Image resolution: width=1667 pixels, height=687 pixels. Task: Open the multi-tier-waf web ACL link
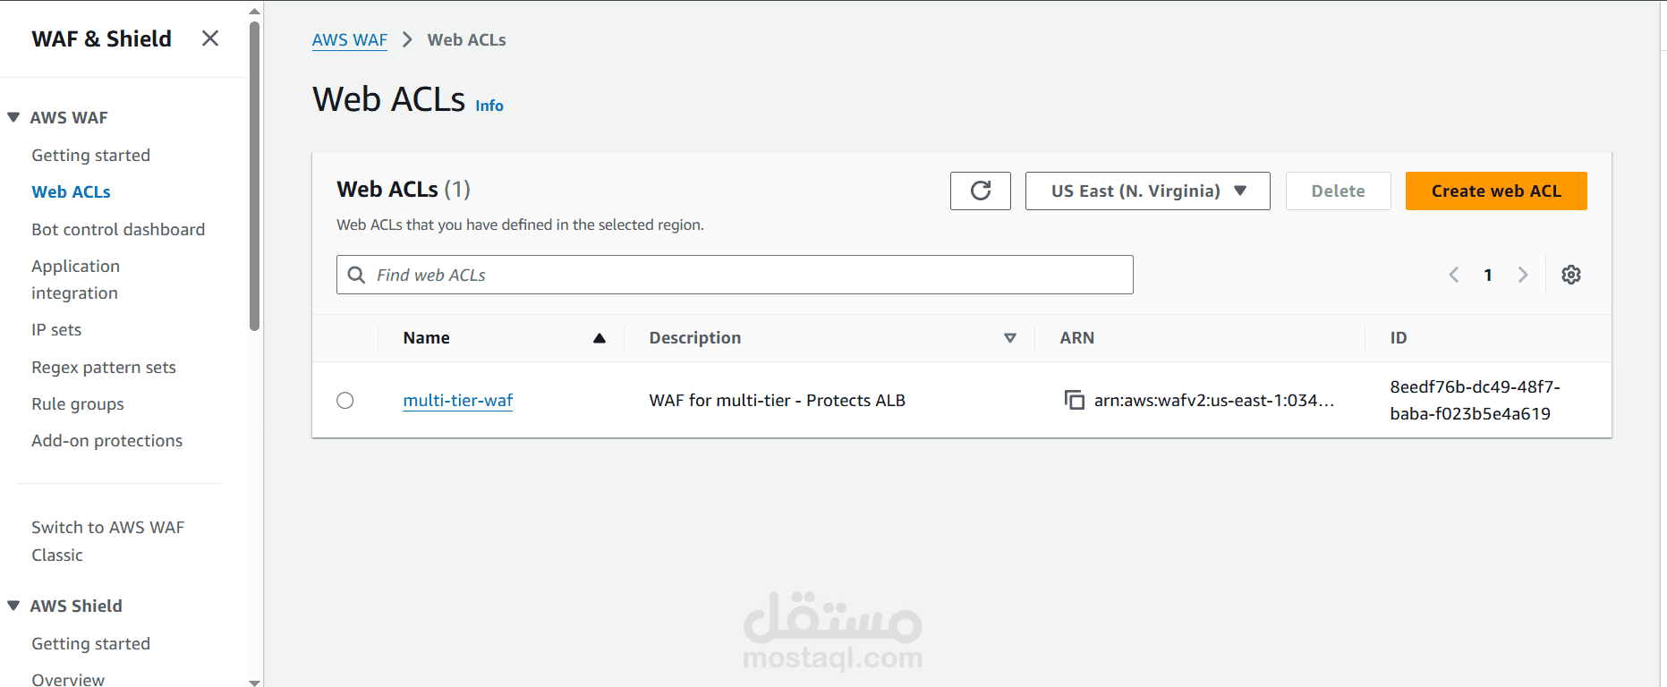(x=458, y=400)
